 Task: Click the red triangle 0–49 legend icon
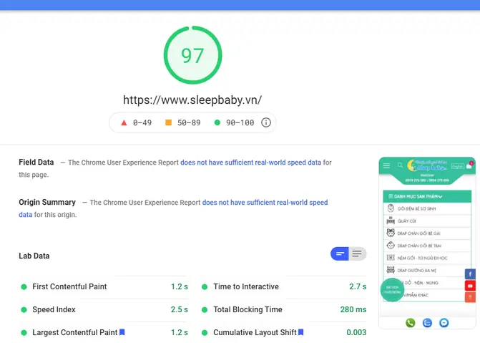click(x=124, y=122)
